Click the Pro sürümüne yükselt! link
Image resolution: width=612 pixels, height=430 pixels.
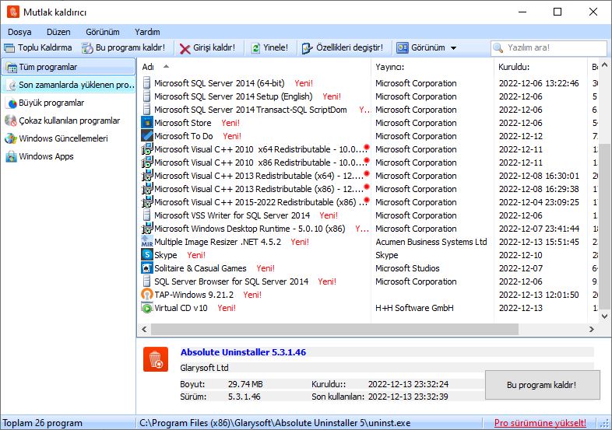[540, 423]
